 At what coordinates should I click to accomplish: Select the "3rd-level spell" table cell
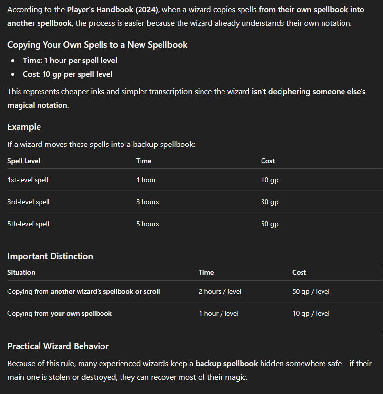click(x=28, y=202)
